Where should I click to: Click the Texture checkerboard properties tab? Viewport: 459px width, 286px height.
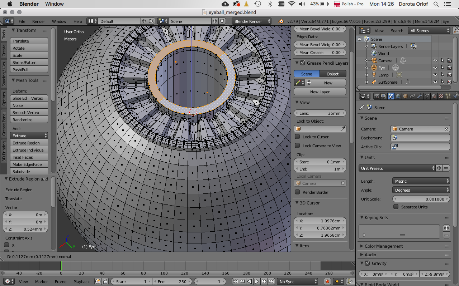pos(441,96)
